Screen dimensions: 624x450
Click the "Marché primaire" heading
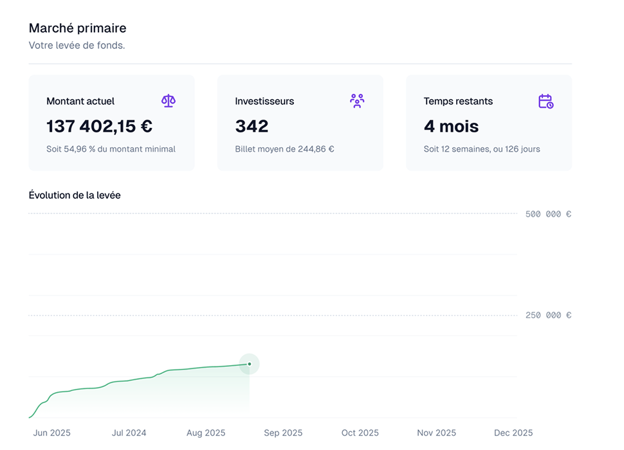pyautogui.click(x=77, y=28)
